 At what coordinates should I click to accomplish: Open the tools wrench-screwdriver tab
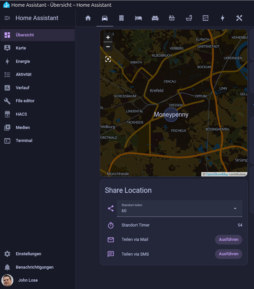click(x=239, y=18)
